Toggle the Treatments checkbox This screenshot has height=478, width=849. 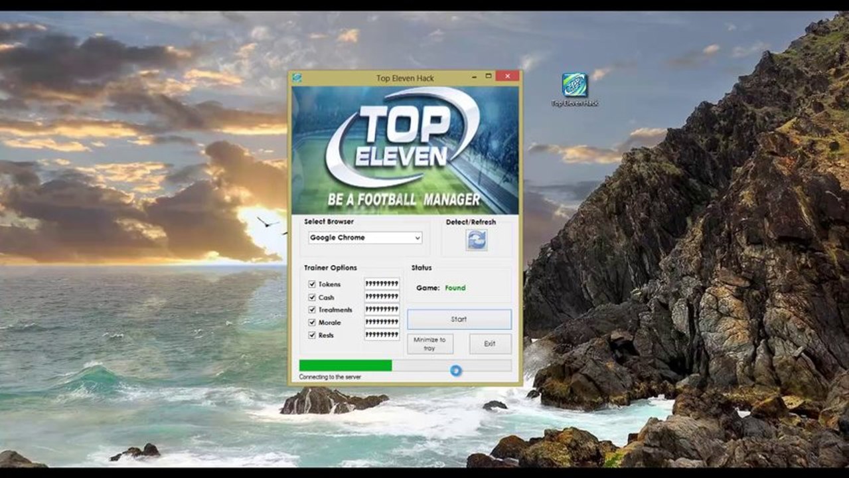coord(312,310)
